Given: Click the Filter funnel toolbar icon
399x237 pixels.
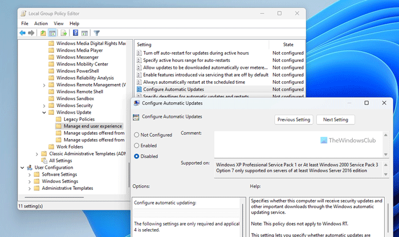Looking at the screenshot, I should [96, 33].
